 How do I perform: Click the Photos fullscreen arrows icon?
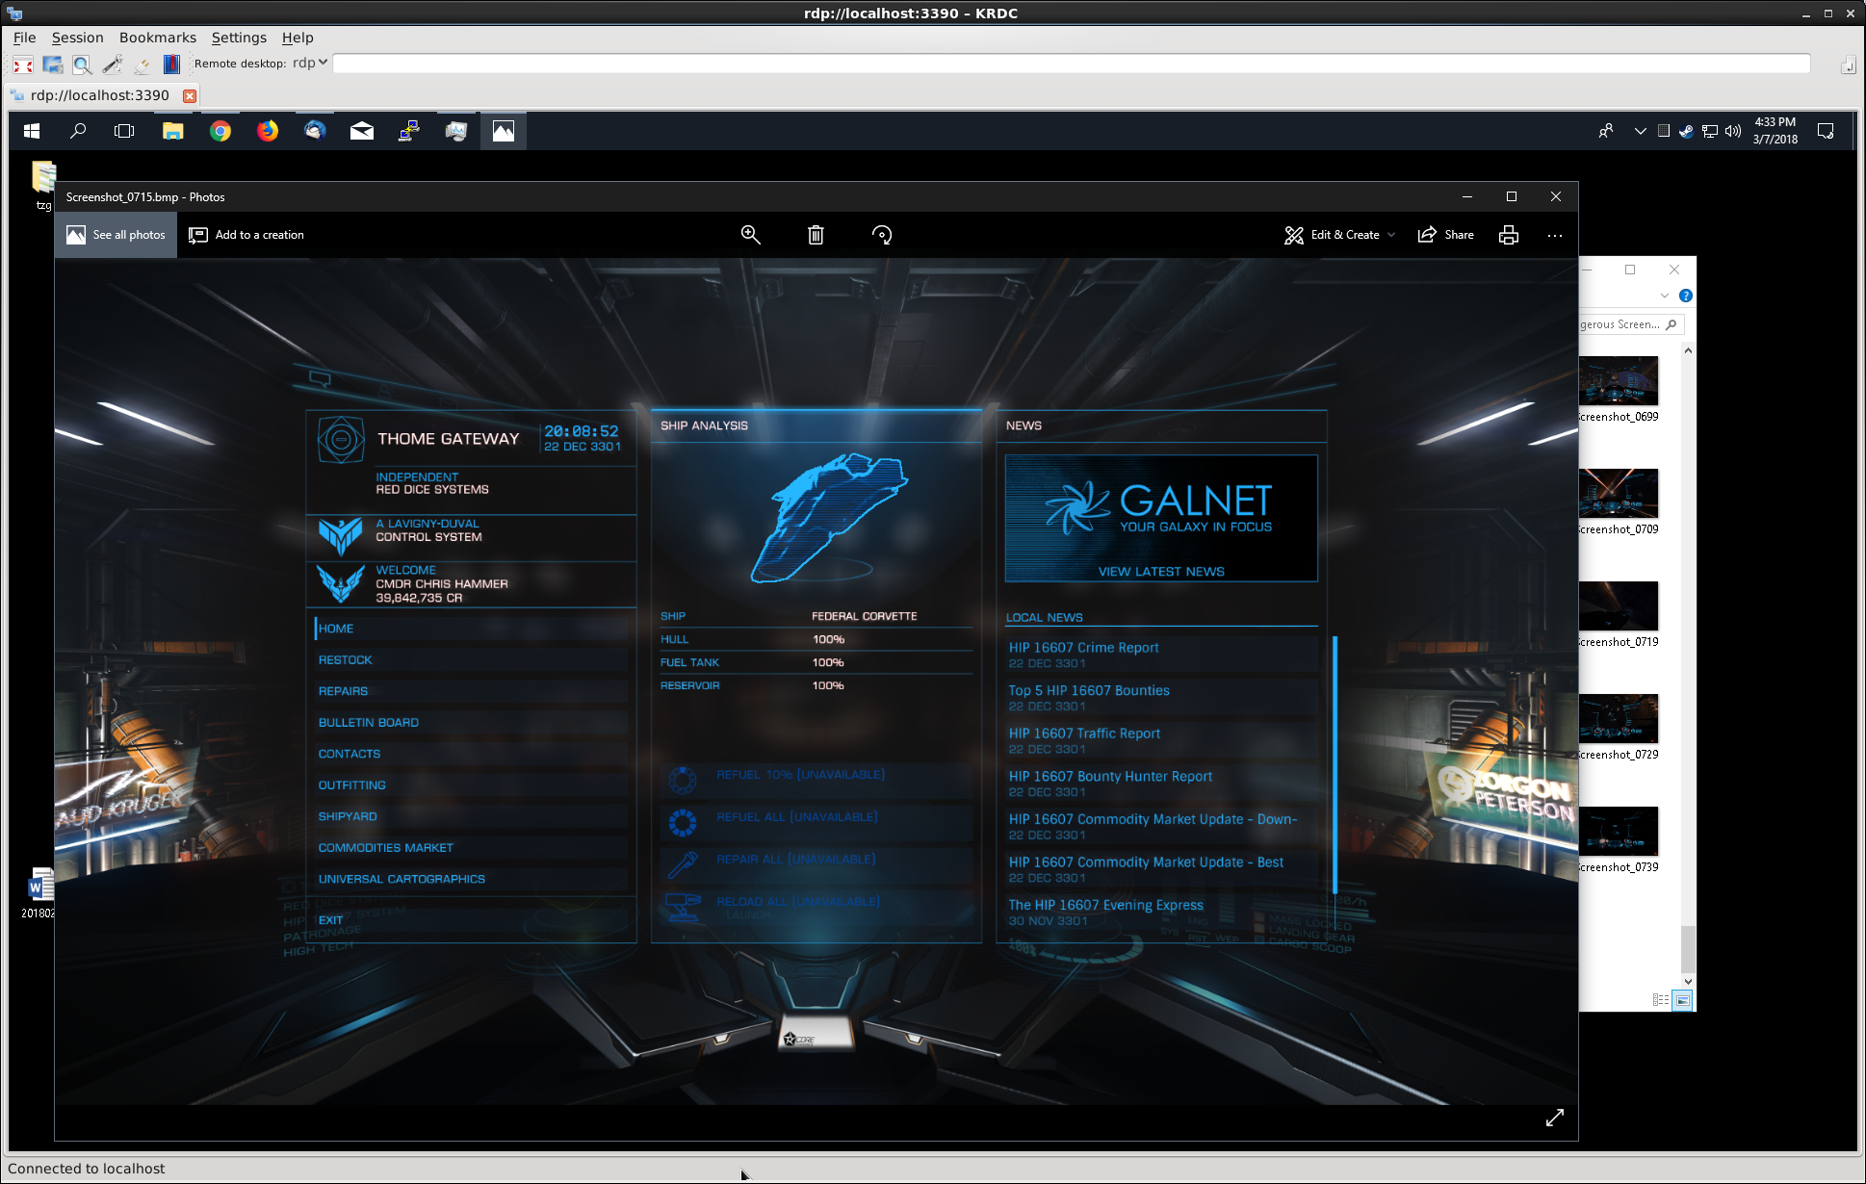[1555, 1118]
